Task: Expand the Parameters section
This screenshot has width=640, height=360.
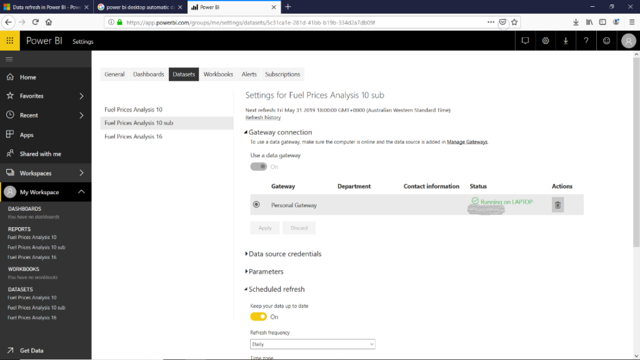Action: (x=266, y=271)
